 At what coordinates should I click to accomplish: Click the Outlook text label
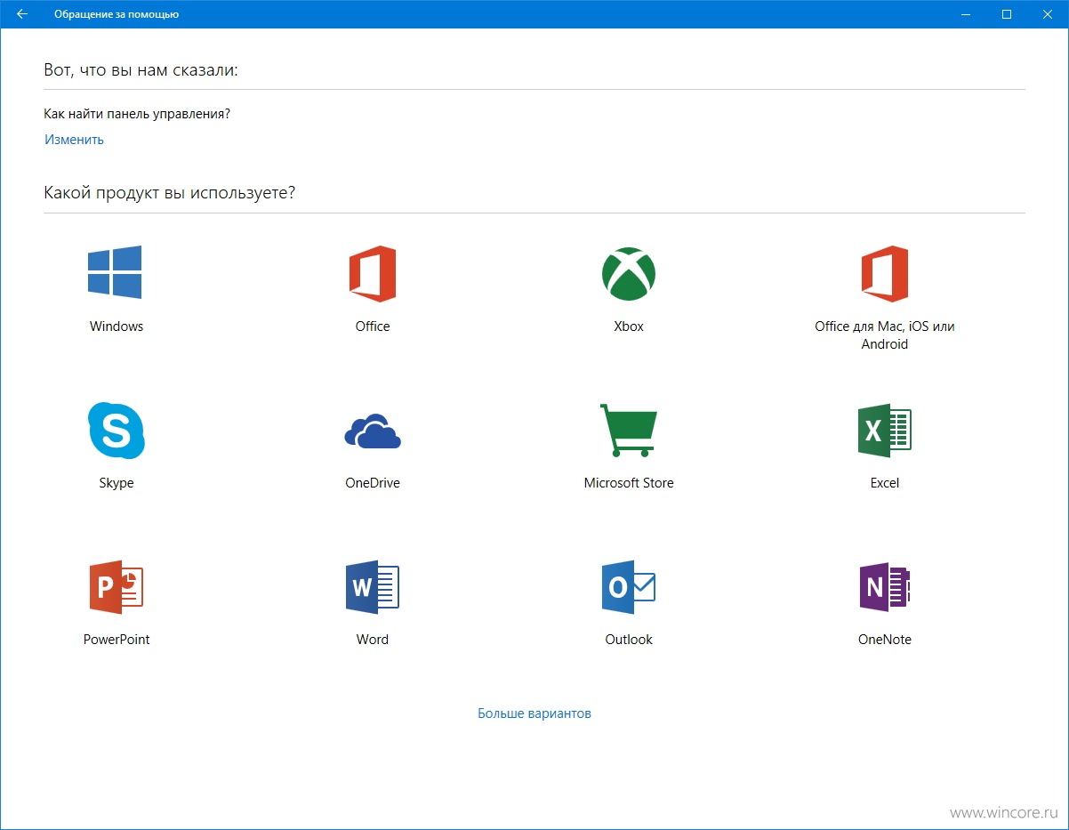click(629, 640)
